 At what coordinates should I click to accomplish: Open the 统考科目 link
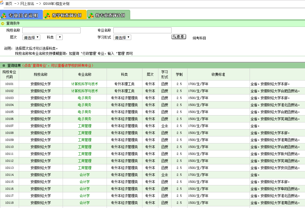tap(199, 38)
